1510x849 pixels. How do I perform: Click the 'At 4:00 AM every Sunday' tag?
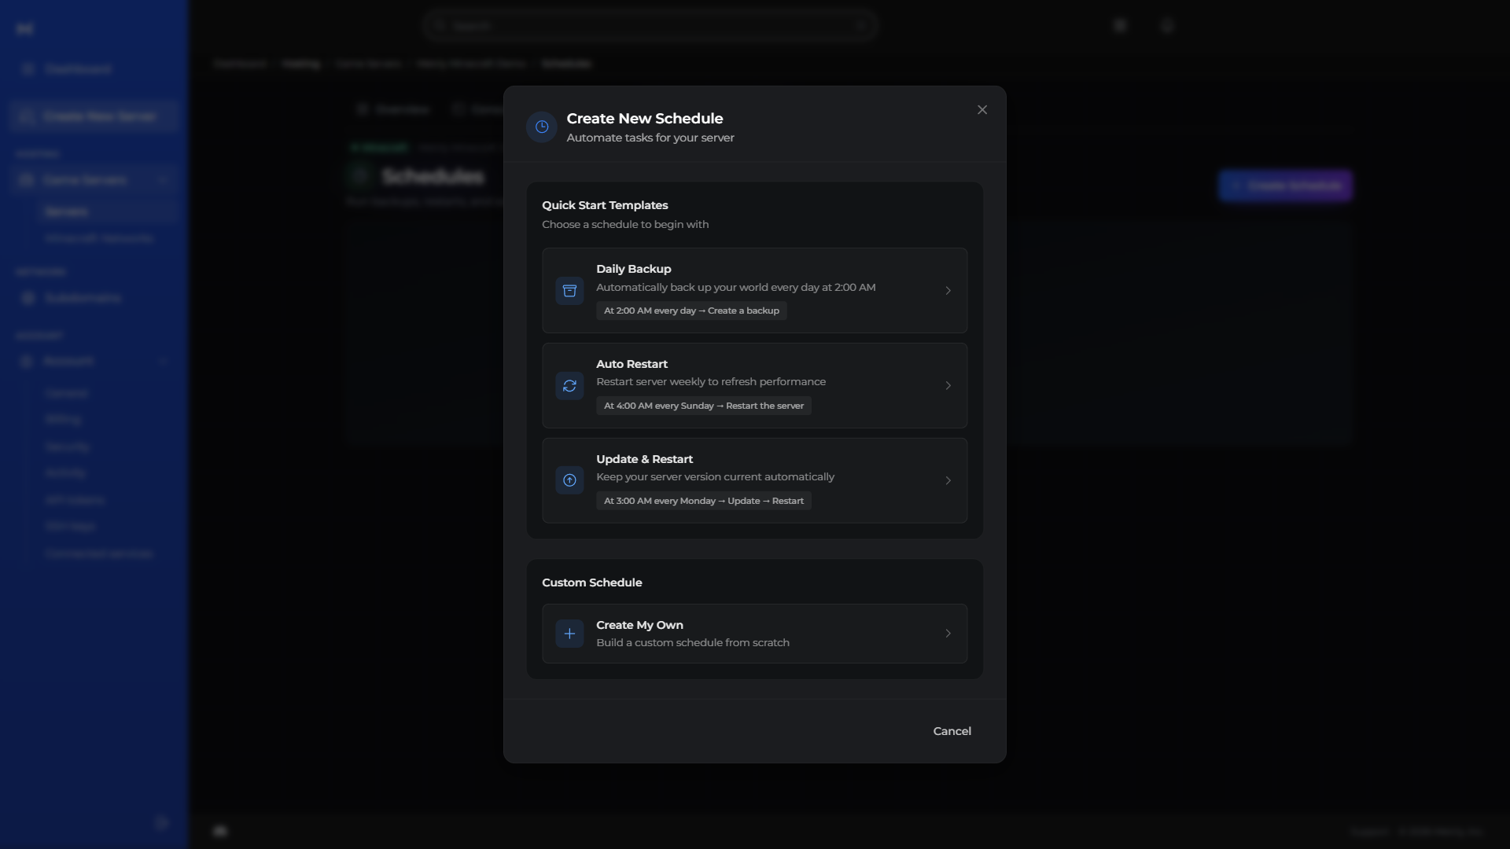coord(704,406)
